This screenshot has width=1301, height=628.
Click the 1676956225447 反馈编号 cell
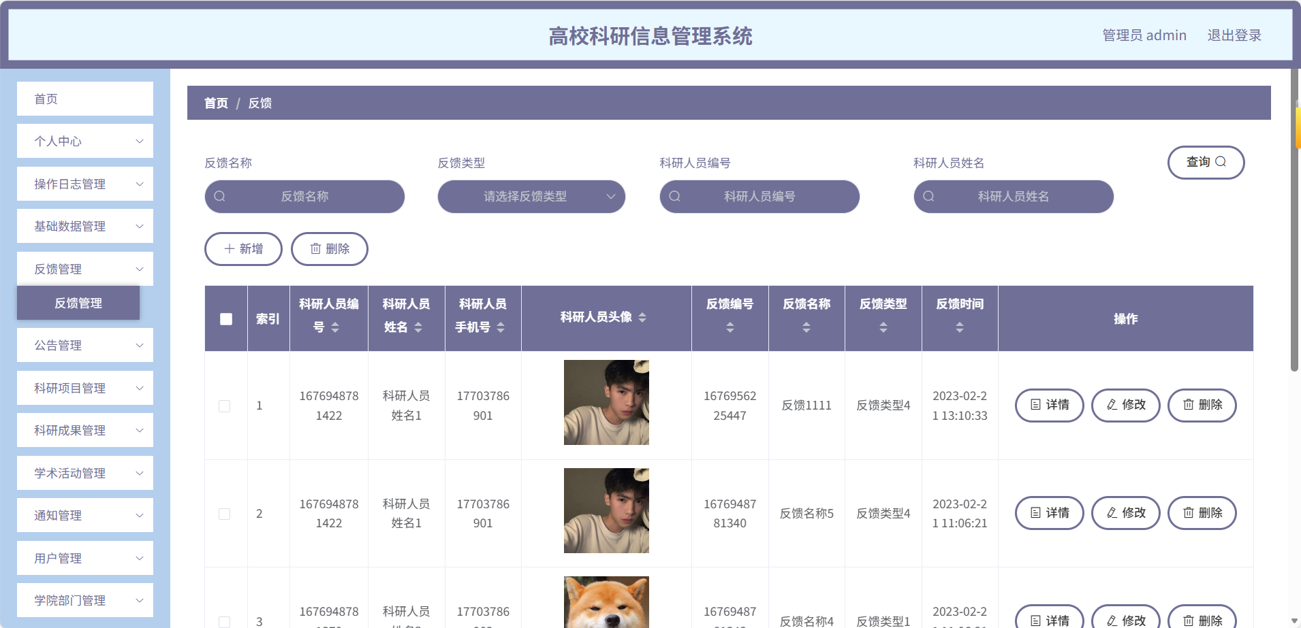[x=730, y=406]
